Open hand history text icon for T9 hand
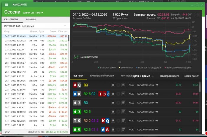Screen dimensions: 207x137 pos(124,121)
